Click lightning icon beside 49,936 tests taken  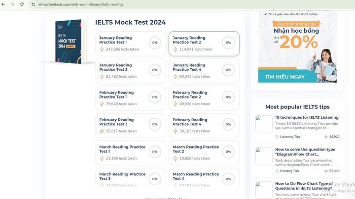(175, 104)
